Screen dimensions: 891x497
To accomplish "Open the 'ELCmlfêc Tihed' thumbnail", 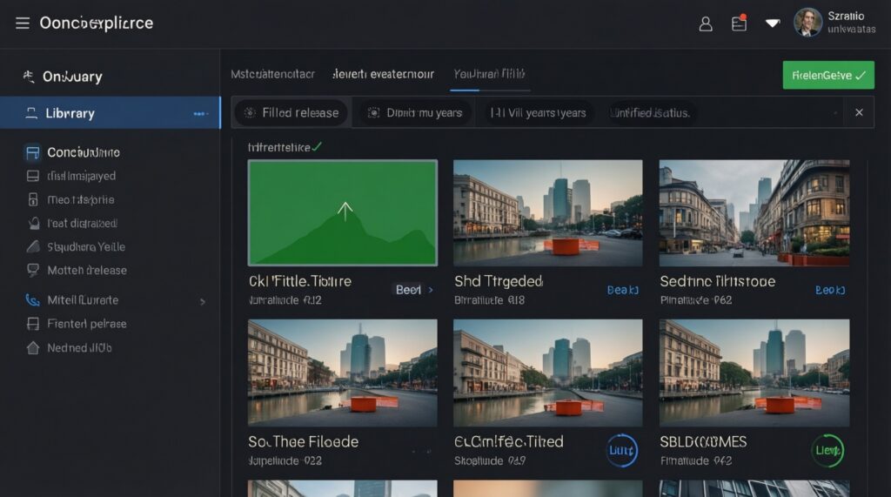I will coord(548,373).
